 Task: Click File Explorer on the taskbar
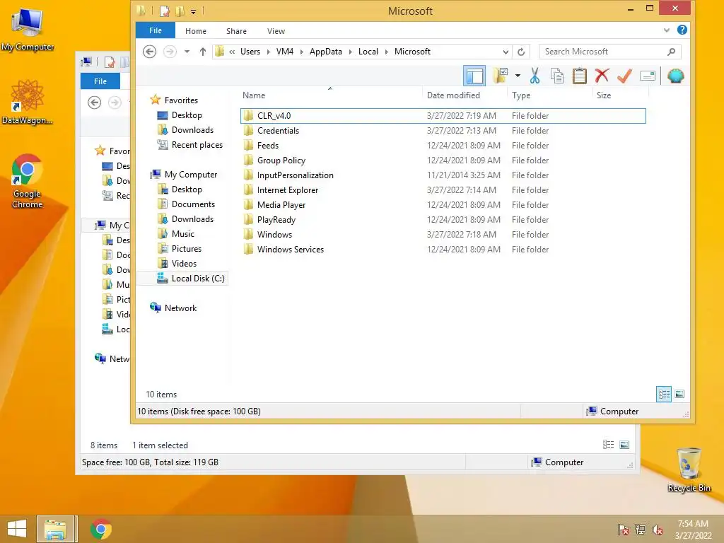click(55, 529)
